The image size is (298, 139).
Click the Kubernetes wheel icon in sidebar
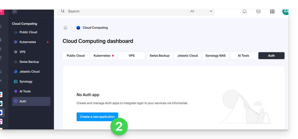16,42
